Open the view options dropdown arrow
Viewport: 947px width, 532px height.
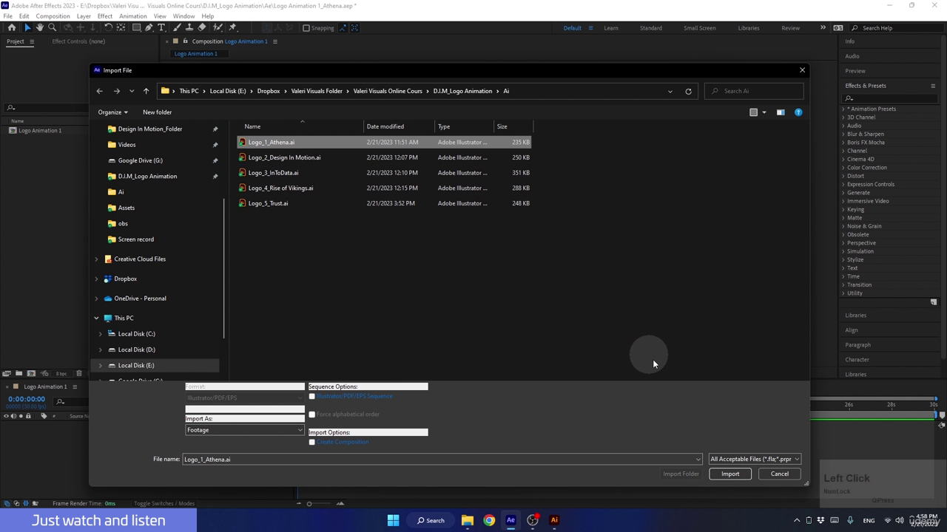coord(764,112)
